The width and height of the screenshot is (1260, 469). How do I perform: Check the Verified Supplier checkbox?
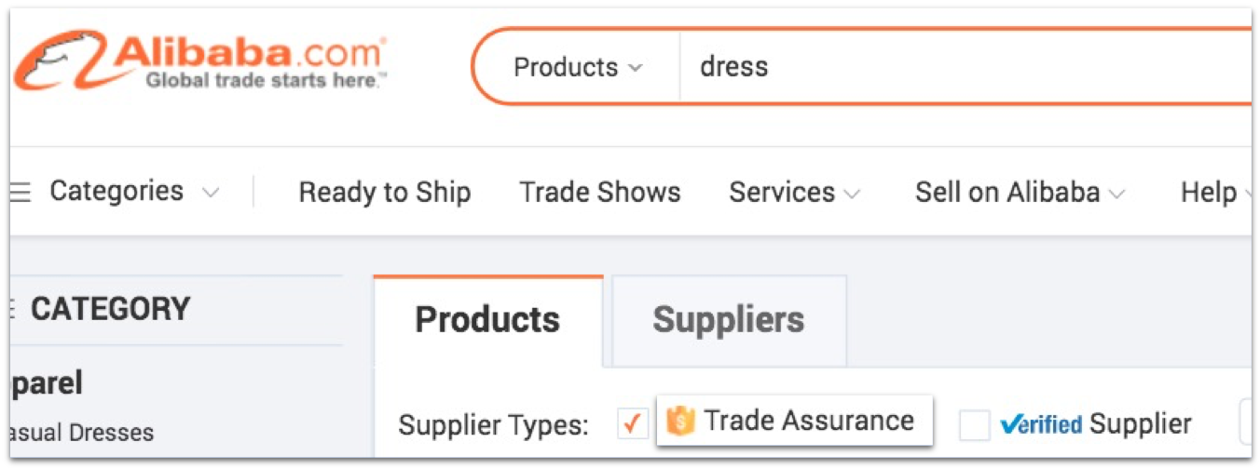[x=975, y=425]
